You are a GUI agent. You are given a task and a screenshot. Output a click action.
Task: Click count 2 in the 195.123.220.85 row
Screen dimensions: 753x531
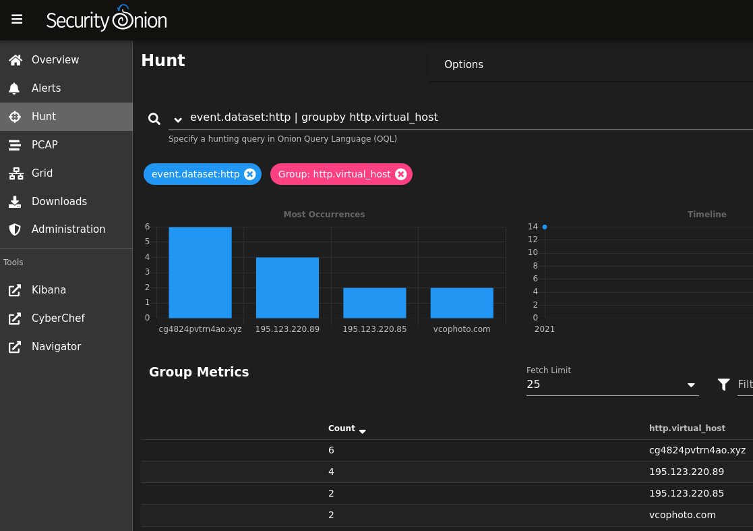[x=331, y=493]
